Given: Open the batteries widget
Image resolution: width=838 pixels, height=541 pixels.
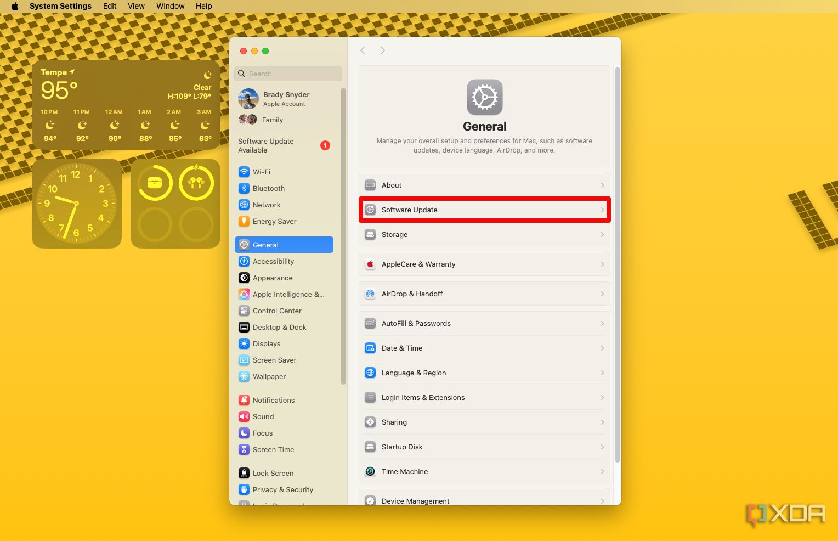Looking at the screenshot, I should point(175,204).
